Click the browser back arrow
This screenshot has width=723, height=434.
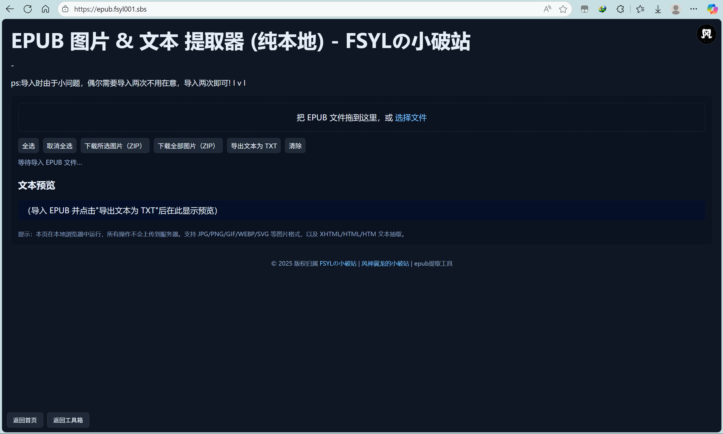coord(10,9)
